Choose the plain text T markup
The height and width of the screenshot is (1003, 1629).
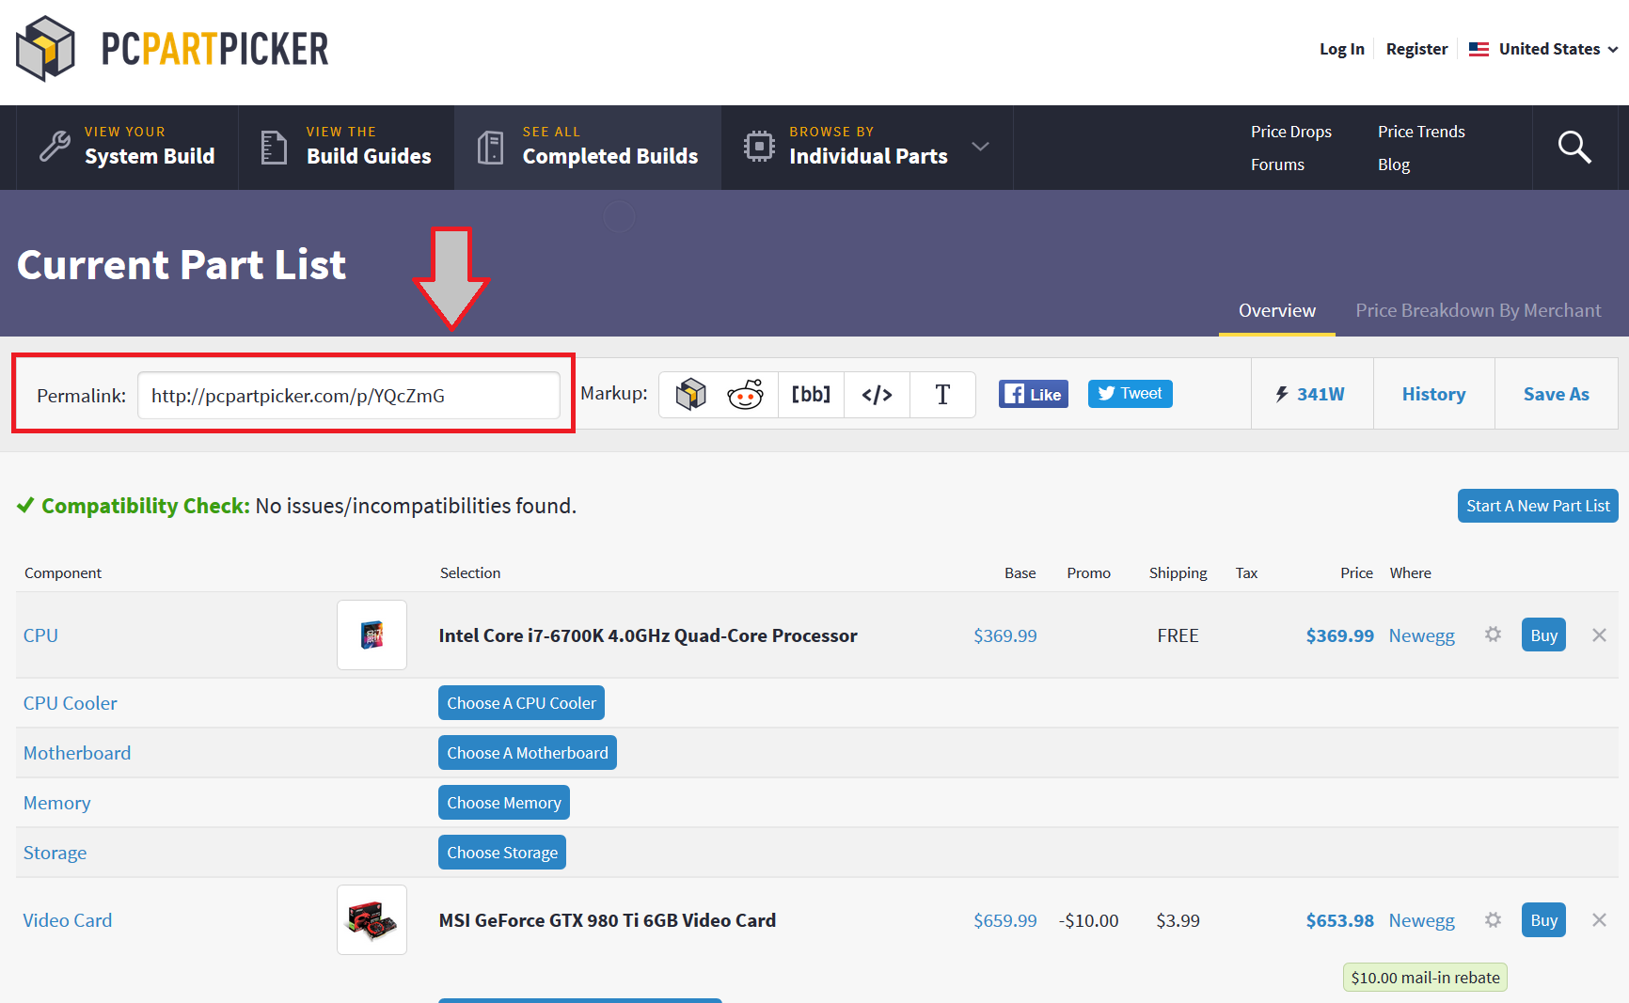942,394
